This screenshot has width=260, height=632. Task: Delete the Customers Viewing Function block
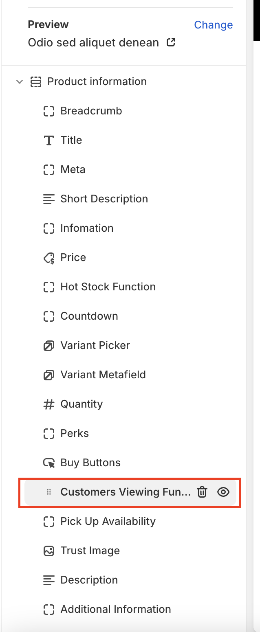(x=202, y=492)
